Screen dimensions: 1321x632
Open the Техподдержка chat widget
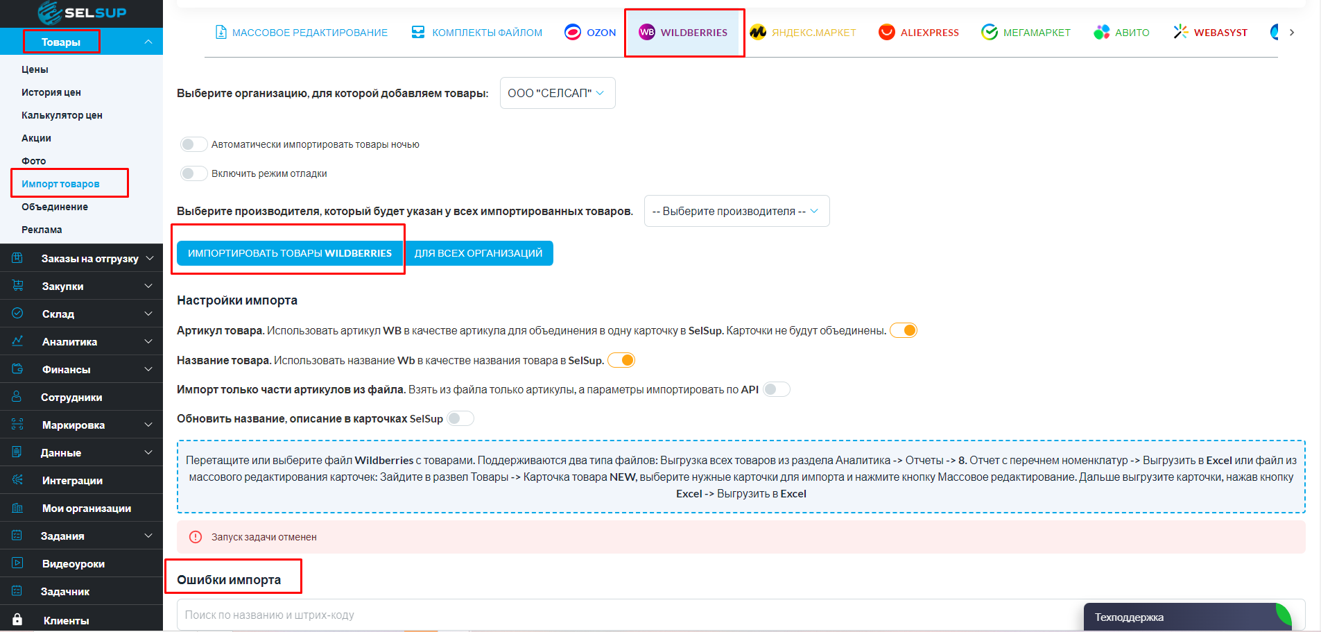pyautogui.click(x=1187, y=617)
